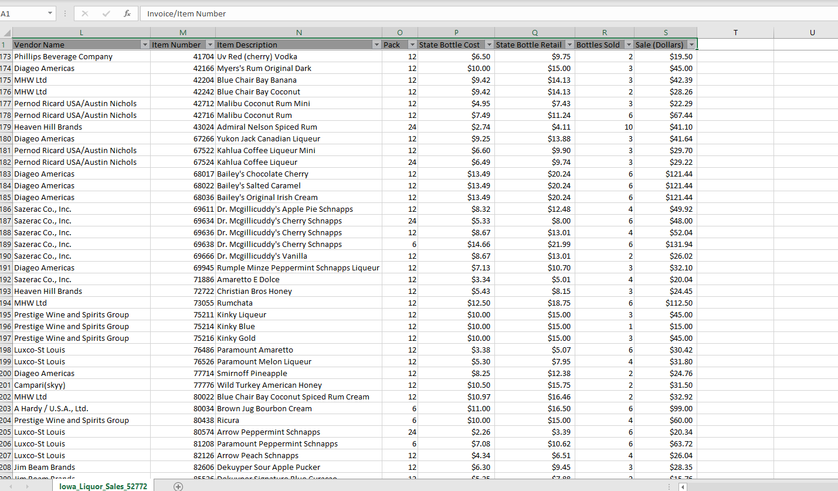Image resolution: width=838 pixels, height=491 pixels.
Task: Open the Vendor Name filter dropdown
Action: pos(145,45)
